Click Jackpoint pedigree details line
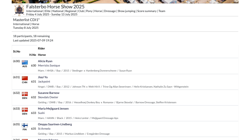 click(x=113, y=87)
